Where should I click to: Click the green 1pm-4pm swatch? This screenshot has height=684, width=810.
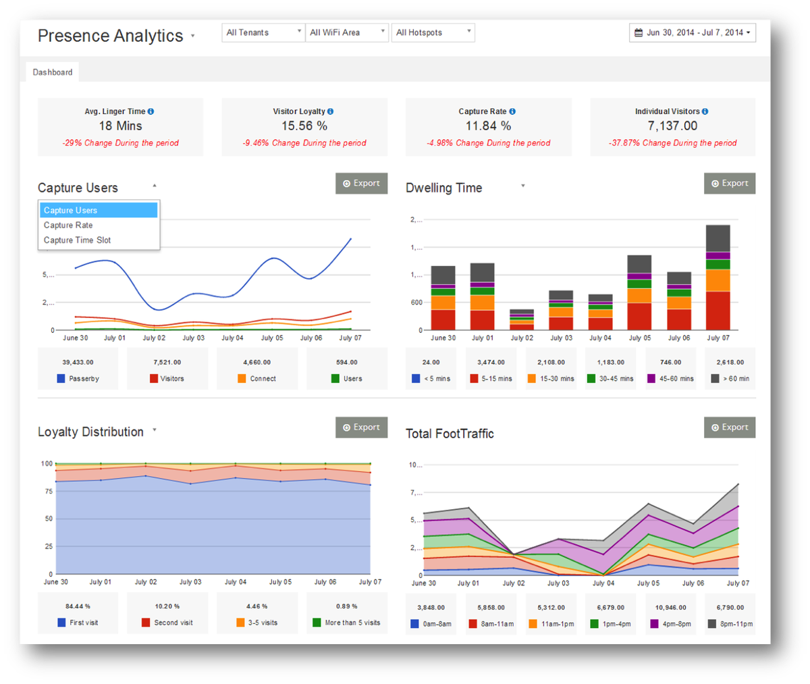pyautogui.click(x=594, y=624)
